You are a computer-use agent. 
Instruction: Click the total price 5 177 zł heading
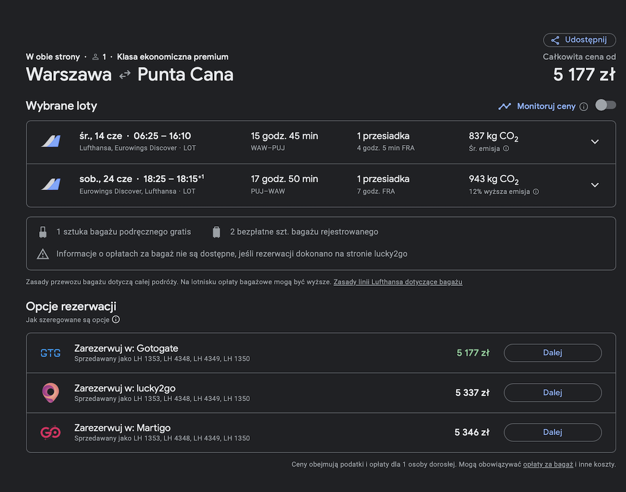pos(584,74)
